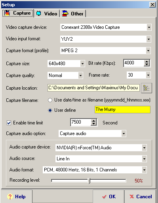Click the Video tab TV icon
The height and width of the screenshot is (203, 158).
point(39,13)
